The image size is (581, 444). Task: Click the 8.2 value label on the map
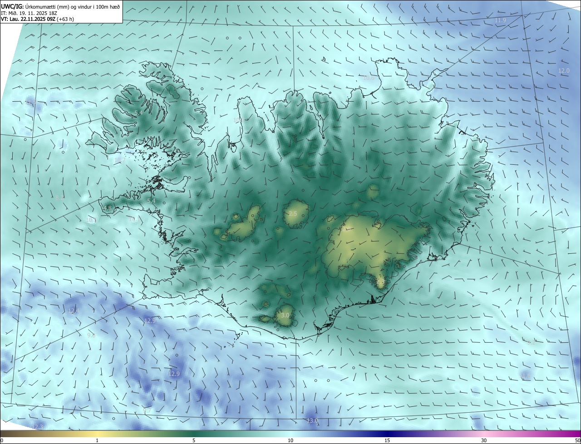(x=60, y=198)
